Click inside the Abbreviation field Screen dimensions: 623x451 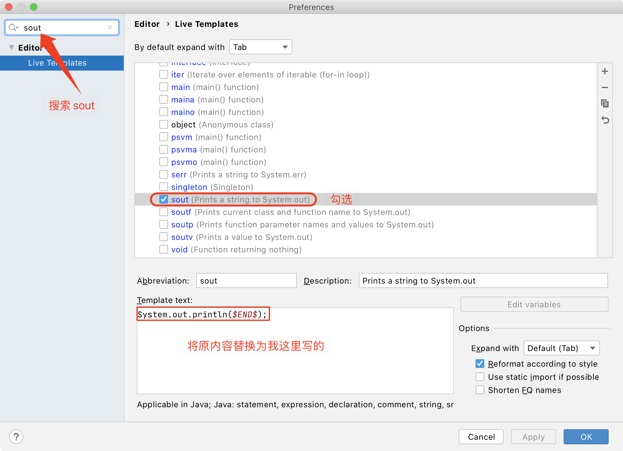tap(246, 280)
